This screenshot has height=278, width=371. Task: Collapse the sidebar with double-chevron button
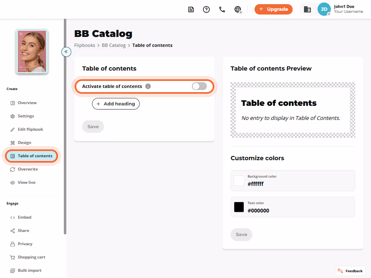click(66, 51)
